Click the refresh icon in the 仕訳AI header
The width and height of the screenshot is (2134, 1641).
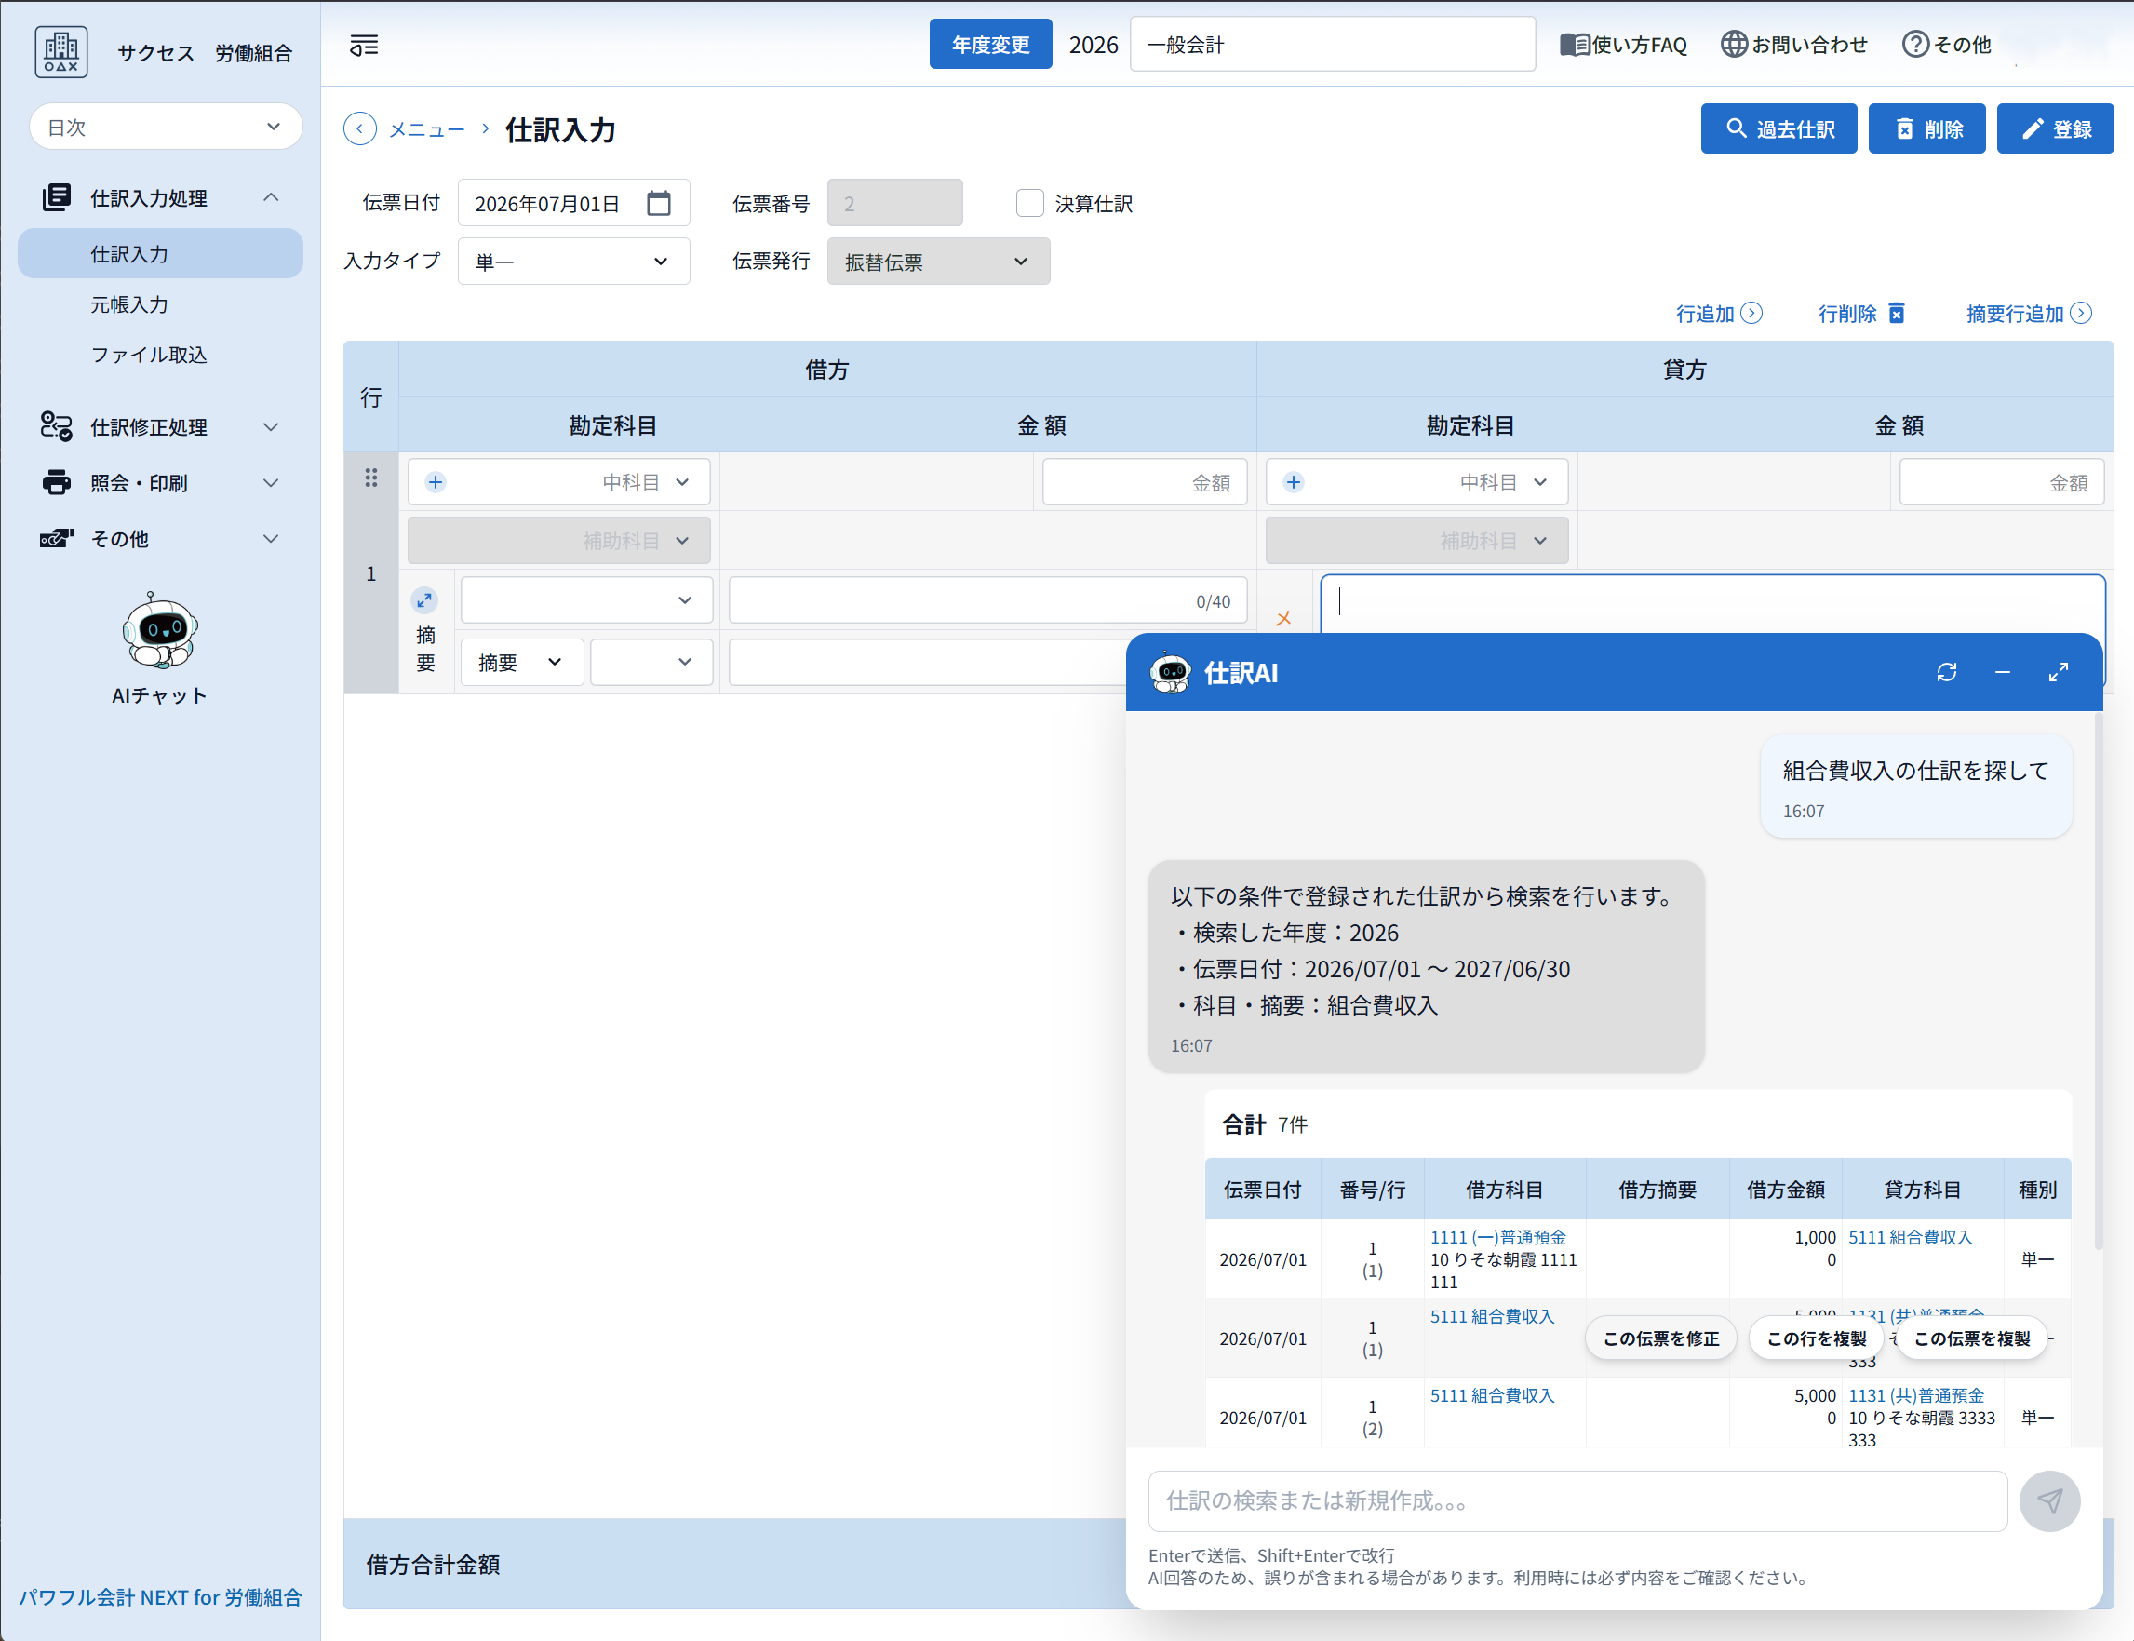[x=1948, y=672]
